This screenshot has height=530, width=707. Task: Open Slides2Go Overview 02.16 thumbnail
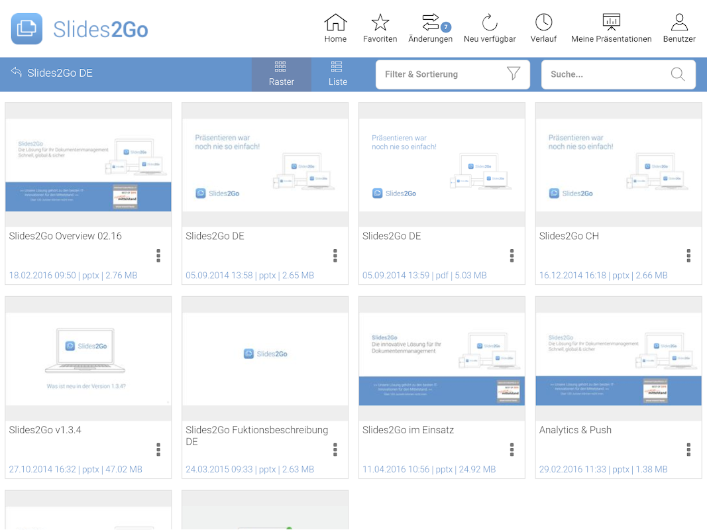88,165
